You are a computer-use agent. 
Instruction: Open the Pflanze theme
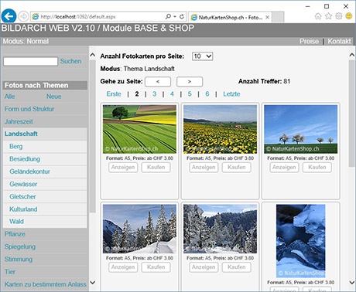tap(15, 234)
